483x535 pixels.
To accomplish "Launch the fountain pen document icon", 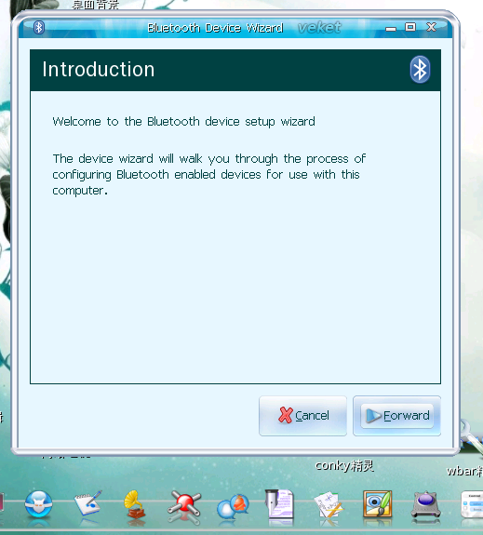I will pos(279,504).
